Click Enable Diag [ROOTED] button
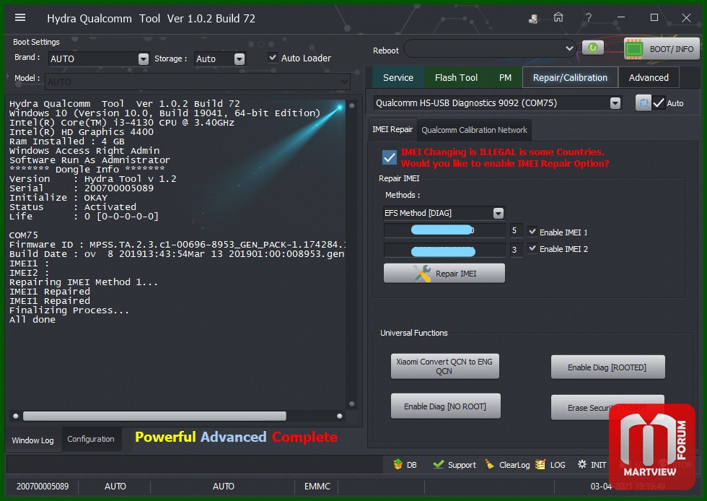Screen dimensions: 707x501 pos(607,367)
